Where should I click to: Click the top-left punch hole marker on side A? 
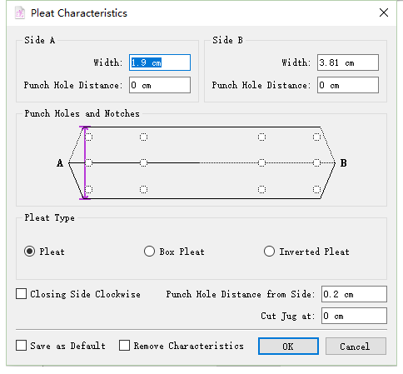click(x=88, y=137)
